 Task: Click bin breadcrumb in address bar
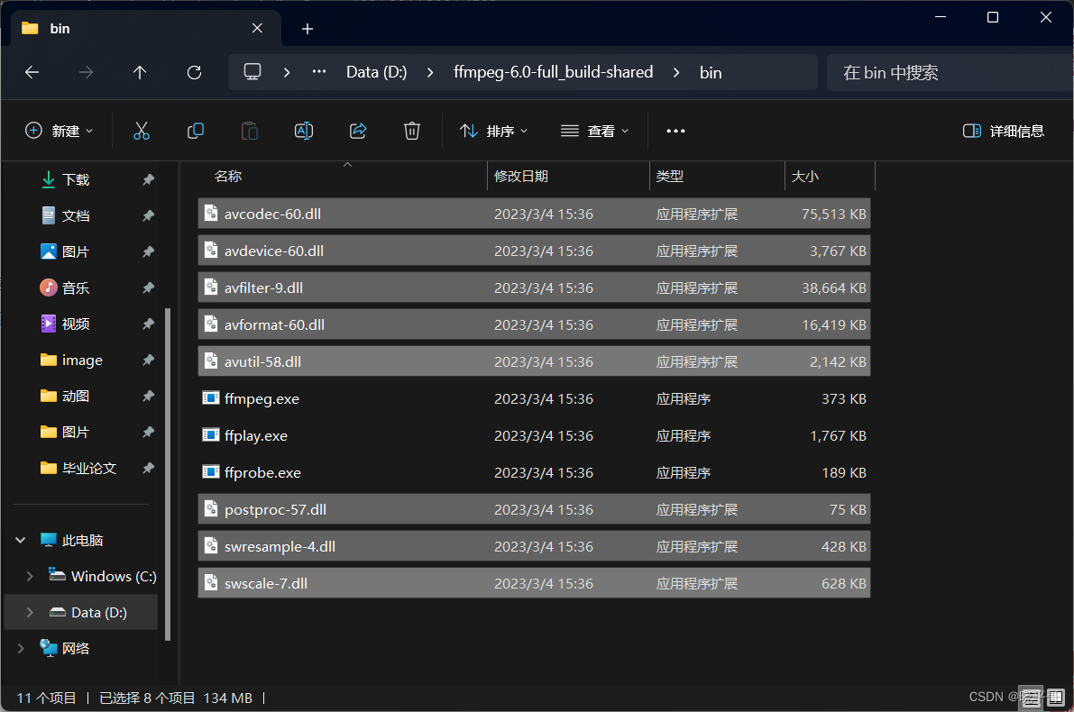(x=711, y=73)
